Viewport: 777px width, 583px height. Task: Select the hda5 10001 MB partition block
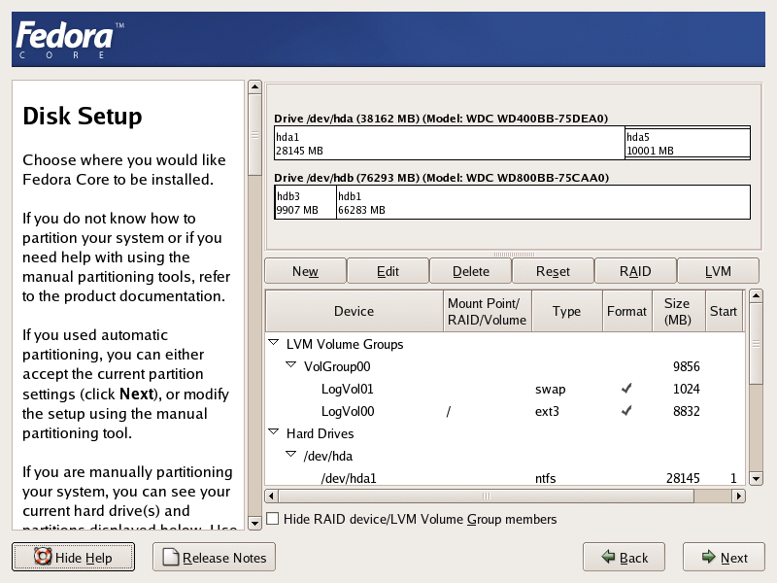coord(688,143)
